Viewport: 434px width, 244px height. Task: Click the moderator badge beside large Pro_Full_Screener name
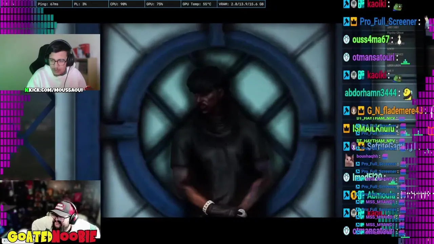346,22
